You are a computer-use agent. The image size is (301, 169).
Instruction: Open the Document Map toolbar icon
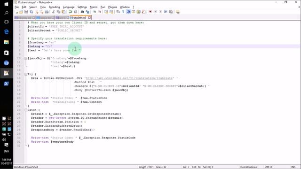tap(138, 12)
